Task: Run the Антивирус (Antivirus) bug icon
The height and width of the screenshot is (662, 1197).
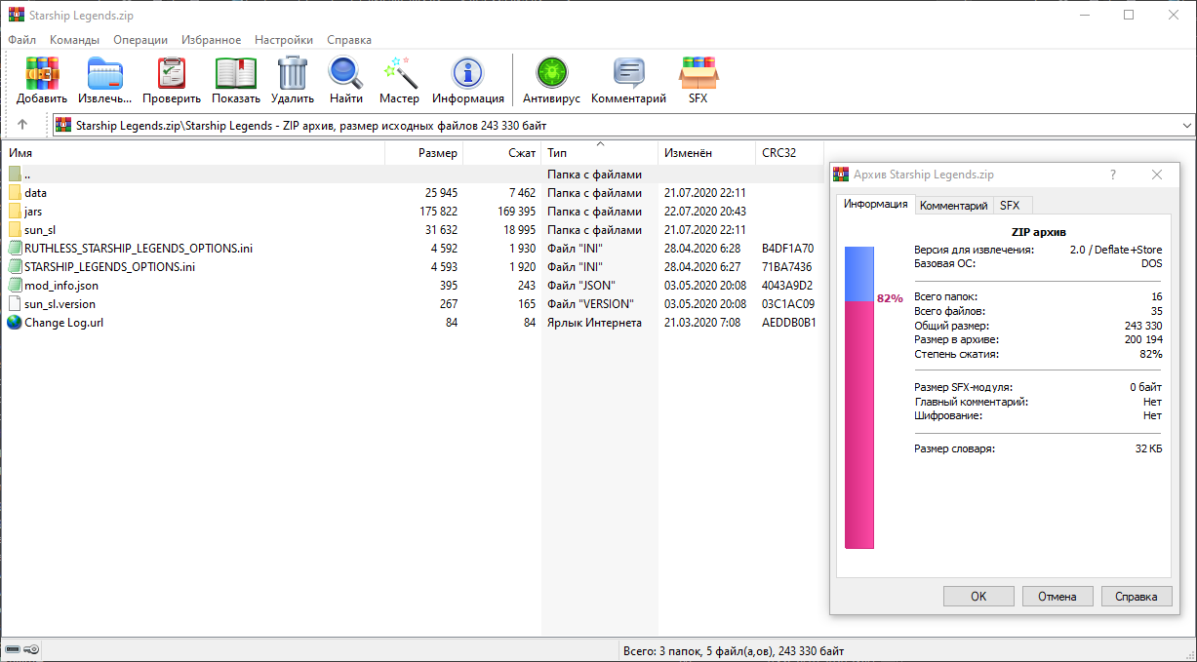Action: tap(551, 73)
